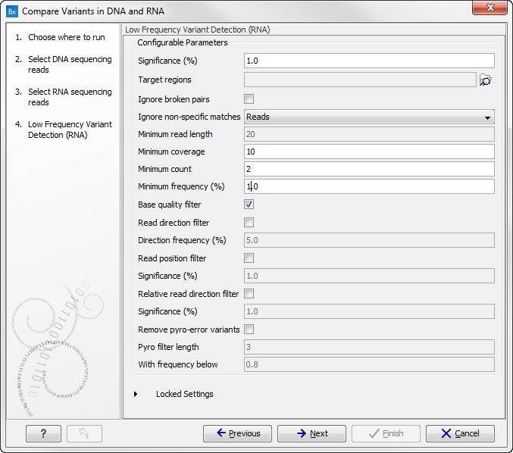The image size is (513, 453).
Task: Click the top Significance (%) input field
Action: pos(369,61)
